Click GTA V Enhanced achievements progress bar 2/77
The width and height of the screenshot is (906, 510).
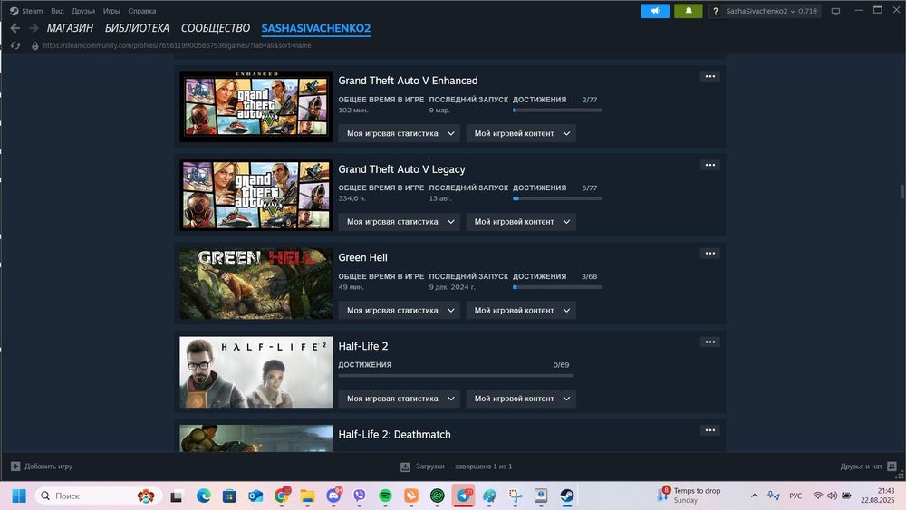557,110
